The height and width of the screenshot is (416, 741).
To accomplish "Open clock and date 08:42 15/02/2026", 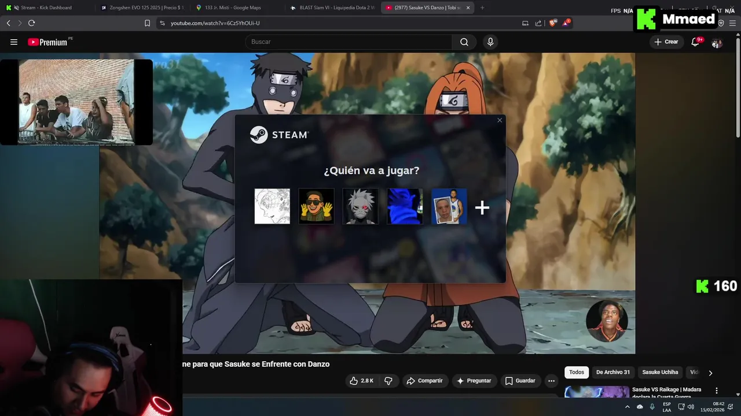I will [x=713, y=407].
